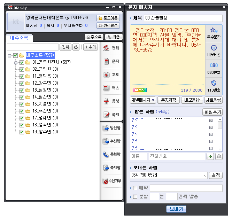Uncheck the 17_영해면 folder
This screenshot has width=232, height=219.
click(22, 118)
